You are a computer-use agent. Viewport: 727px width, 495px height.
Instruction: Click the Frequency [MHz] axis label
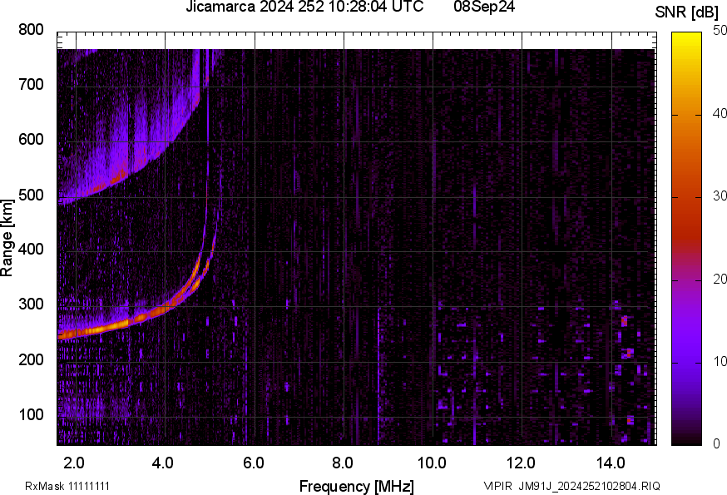tap(356, 486)
